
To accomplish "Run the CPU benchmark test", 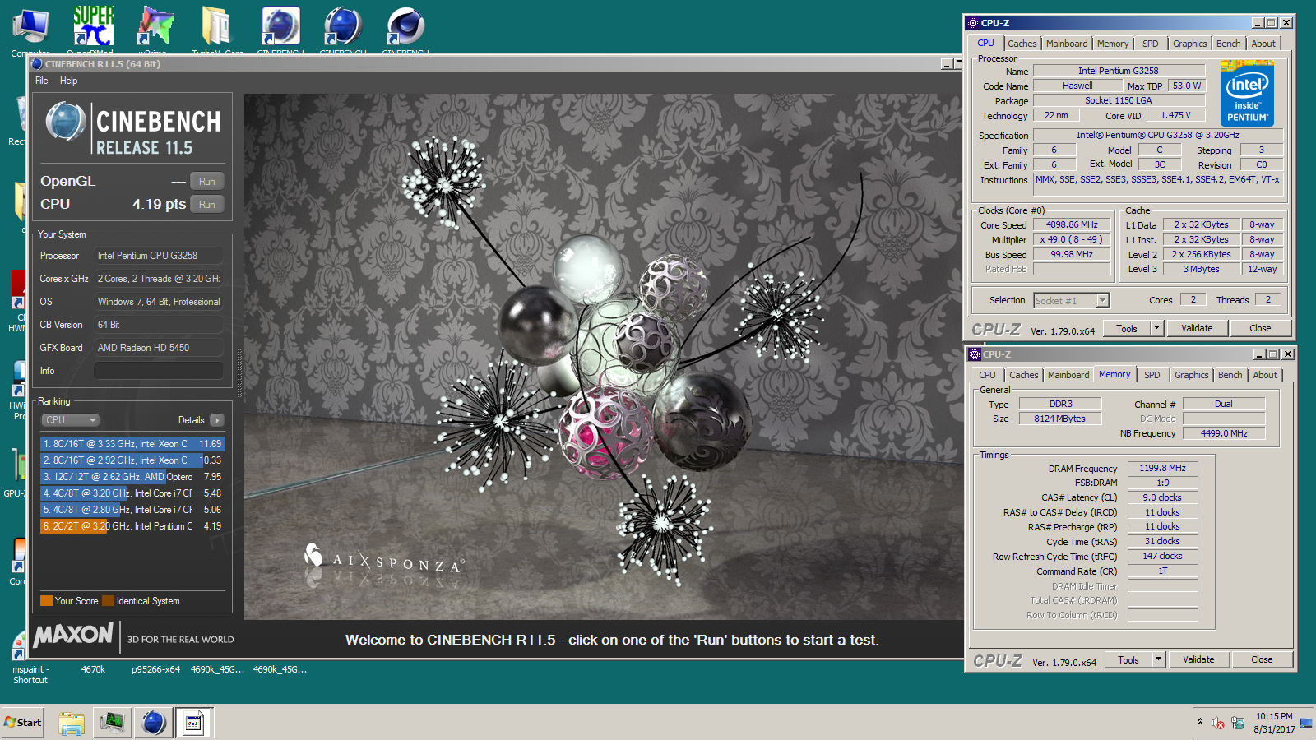I will pyautogui.click(x=207, y=205).
